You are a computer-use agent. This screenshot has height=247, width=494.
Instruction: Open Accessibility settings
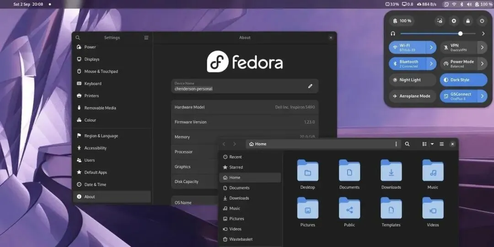point(112,148)
